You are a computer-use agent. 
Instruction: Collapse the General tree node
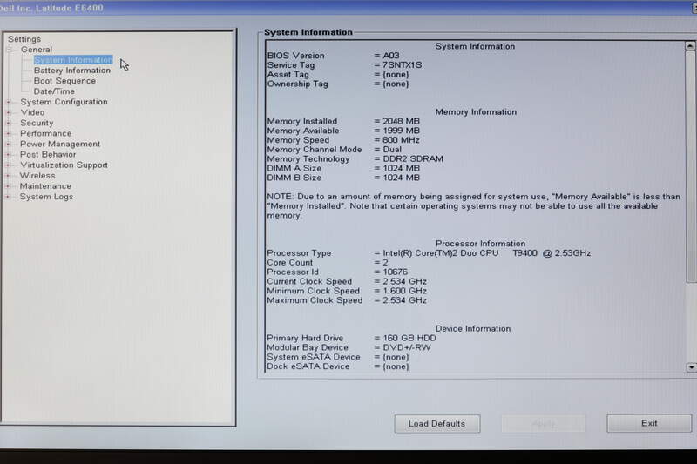[x=10, y=50]
